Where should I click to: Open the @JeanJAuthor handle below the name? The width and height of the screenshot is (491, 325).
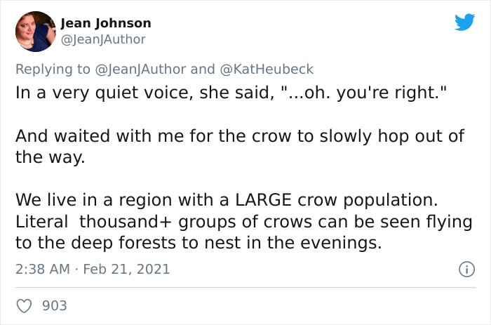104,39
